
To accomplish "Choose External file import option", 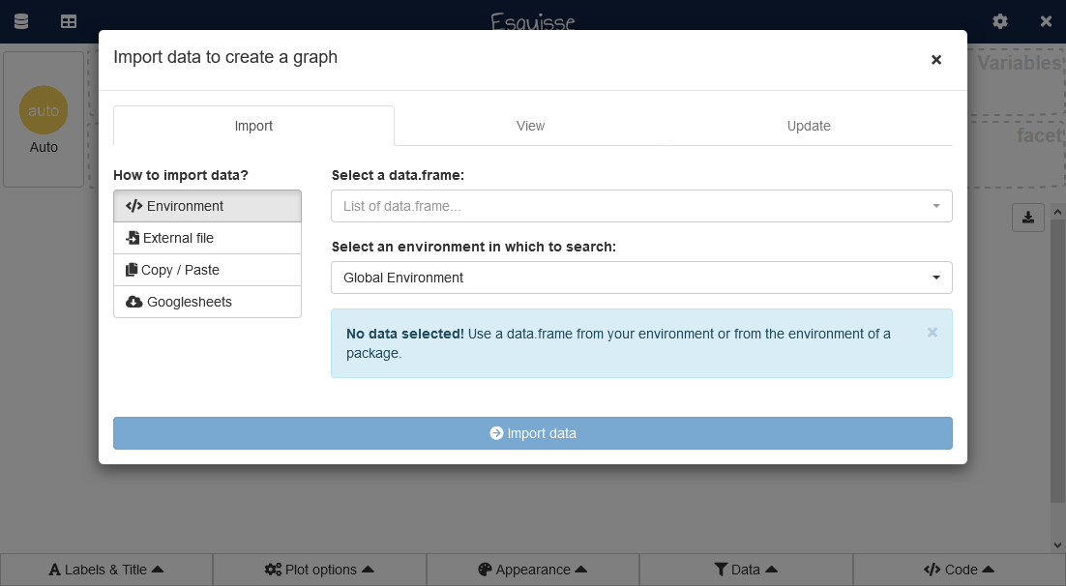I will (207, 238).
